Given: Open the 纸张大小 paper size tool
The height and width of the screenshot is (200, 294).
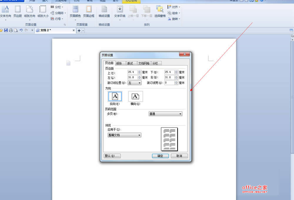Looking at the screenshot, I should pyautogui.click(x=43, y=12).
